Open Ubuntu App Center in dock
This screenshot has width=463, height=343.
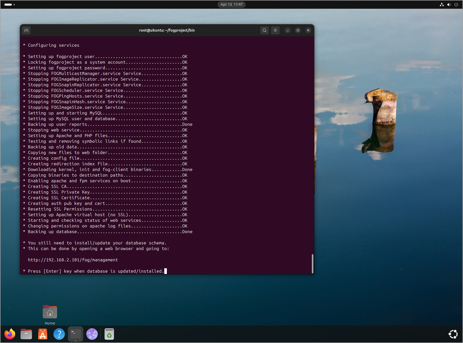(43, 334)
